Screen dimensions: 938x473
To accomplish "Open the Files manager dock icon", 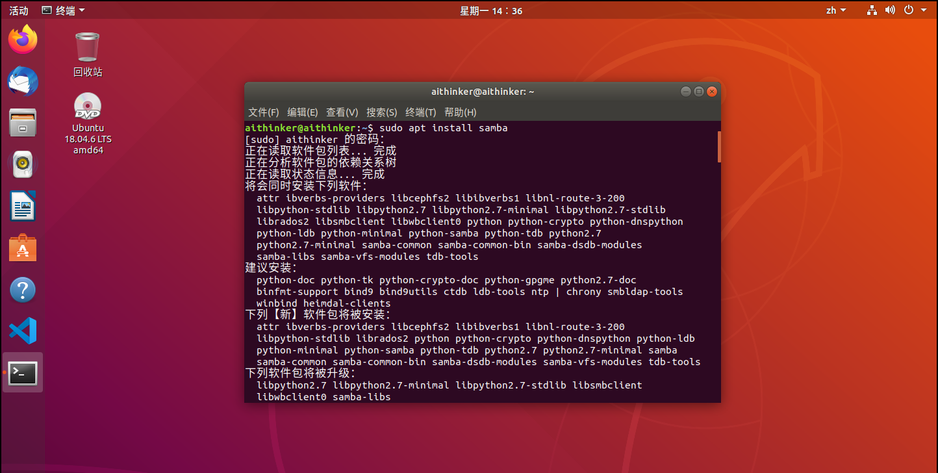I will (x=23, y=123).
